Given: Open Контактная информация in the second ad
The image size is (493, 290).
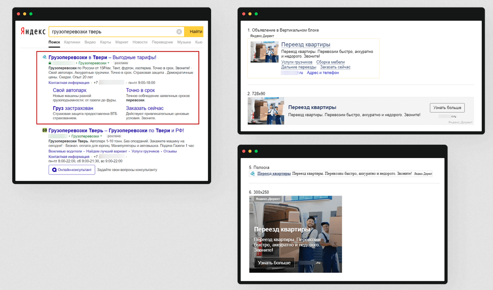Looking at the screenshot, I should pyautogui.click(x=69, y=156).
